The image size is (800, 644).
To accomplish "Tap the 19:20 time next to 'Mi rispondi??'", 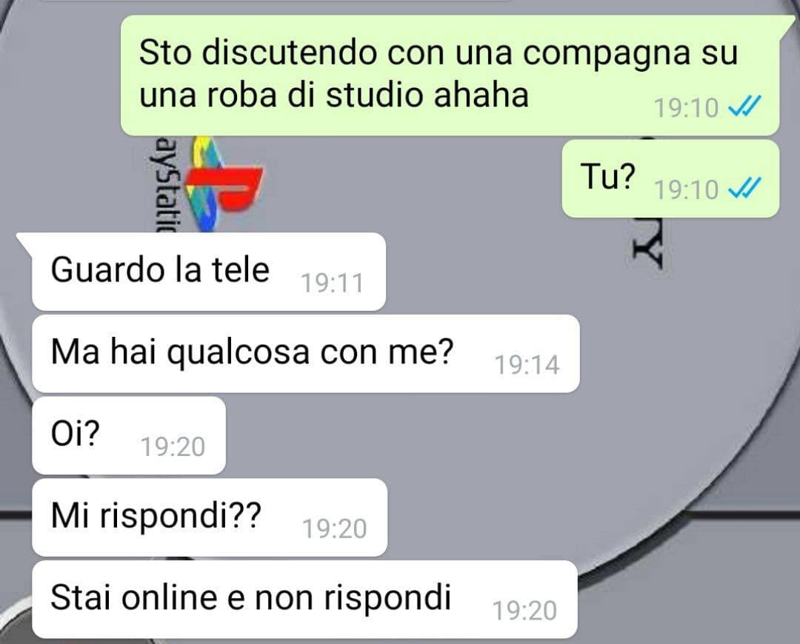I will (x=335, y=529).
